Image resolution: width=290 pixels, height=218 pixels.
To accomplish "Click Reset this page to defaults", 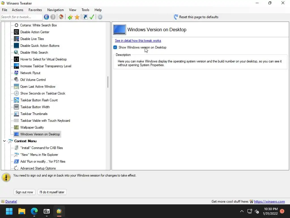I will [x=196, y=17].
